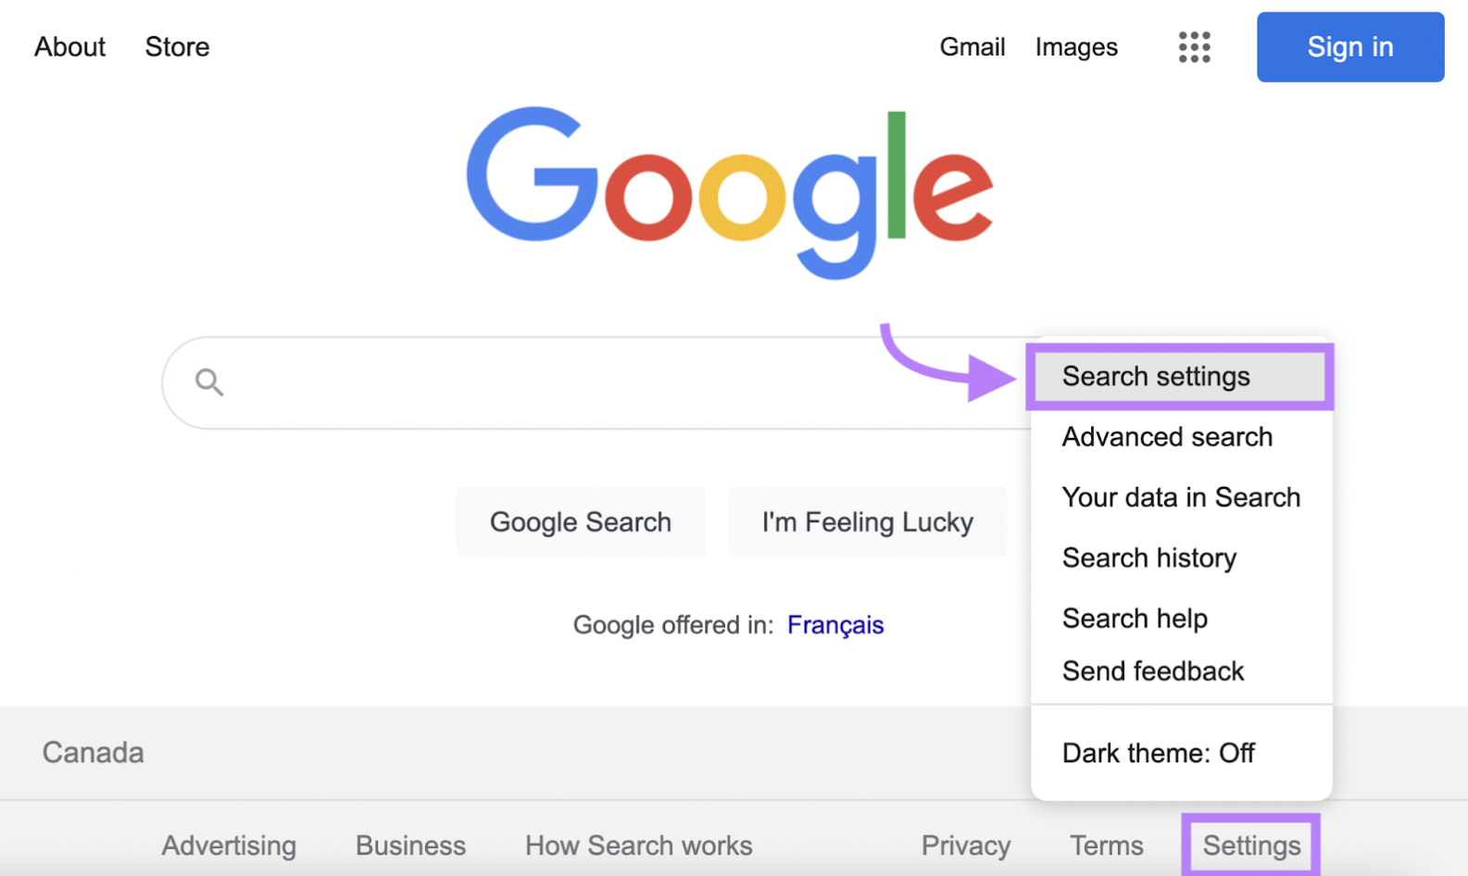
Task: Open the Settings footer menu
Action: [x=1251, y=845]
